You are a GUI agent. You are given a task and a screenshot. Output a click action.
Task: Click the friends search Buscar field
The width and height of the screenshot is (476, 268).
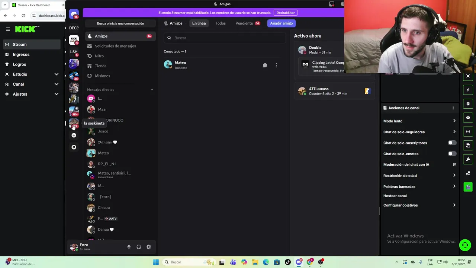(x=225, y=38)
